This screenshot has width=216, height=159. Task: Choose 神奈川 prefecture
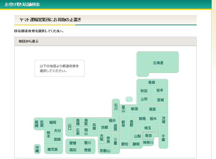148,143
